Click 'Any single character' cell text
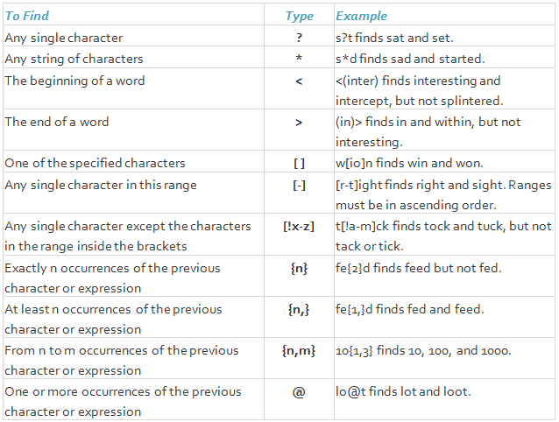The width and height of the screenshot is (559, 422). (x=64, y=38)
